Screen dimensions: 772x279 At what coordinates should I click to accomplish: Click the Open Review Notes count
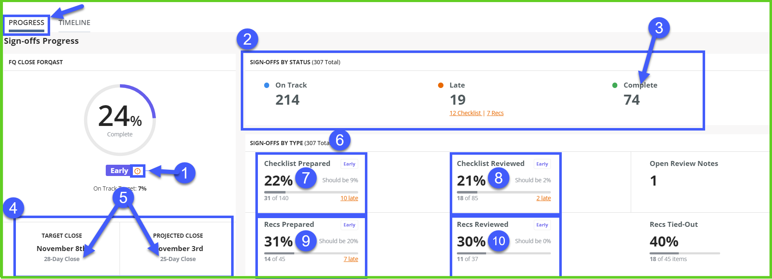pos(653,181)
